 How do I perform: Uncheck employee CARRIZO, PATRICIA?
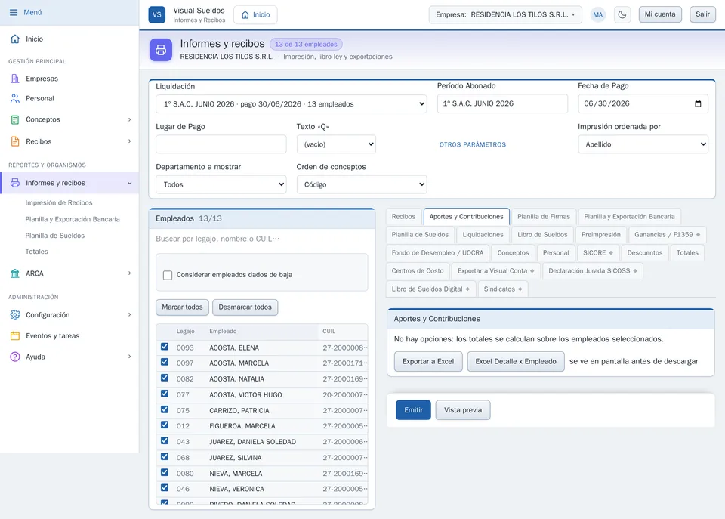coord(165,409)
